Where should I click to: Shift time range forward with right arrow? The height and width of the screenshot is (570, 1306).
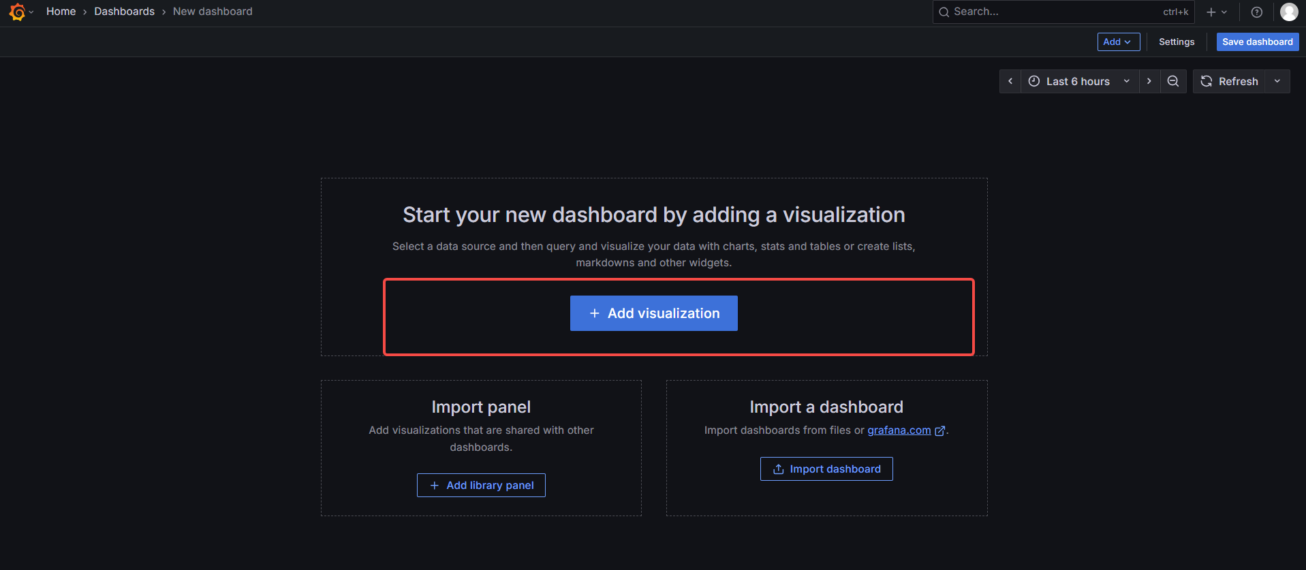[x=1149, y=81]
